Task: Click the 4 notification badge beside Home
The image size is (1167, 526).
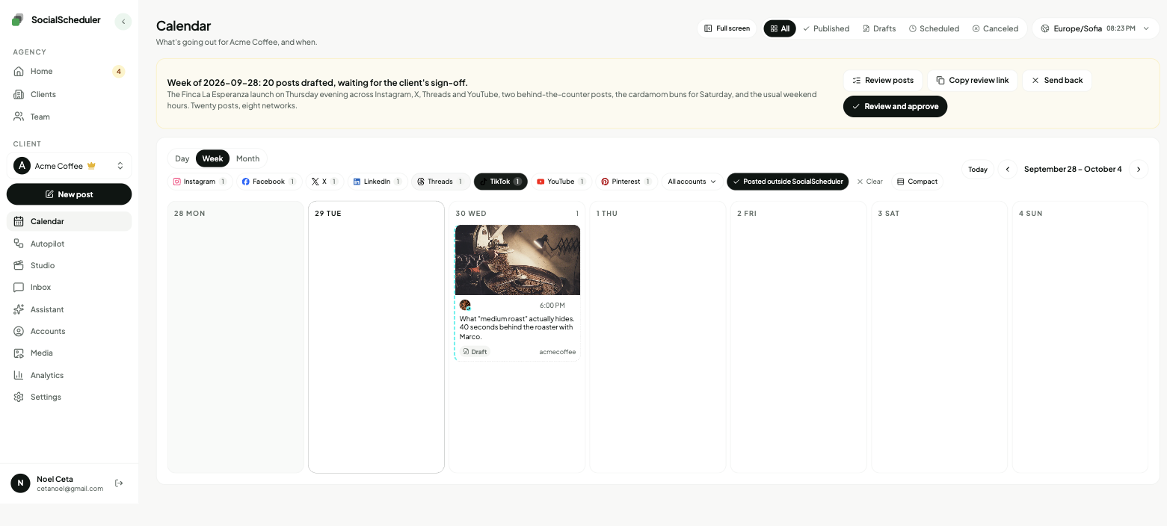Action: (118, 72)
